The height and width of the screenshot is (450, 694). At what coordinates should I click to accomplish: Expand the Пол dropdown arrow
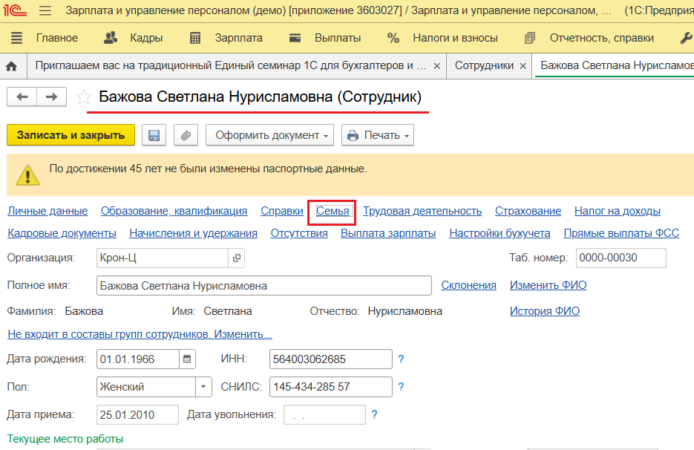203,387
